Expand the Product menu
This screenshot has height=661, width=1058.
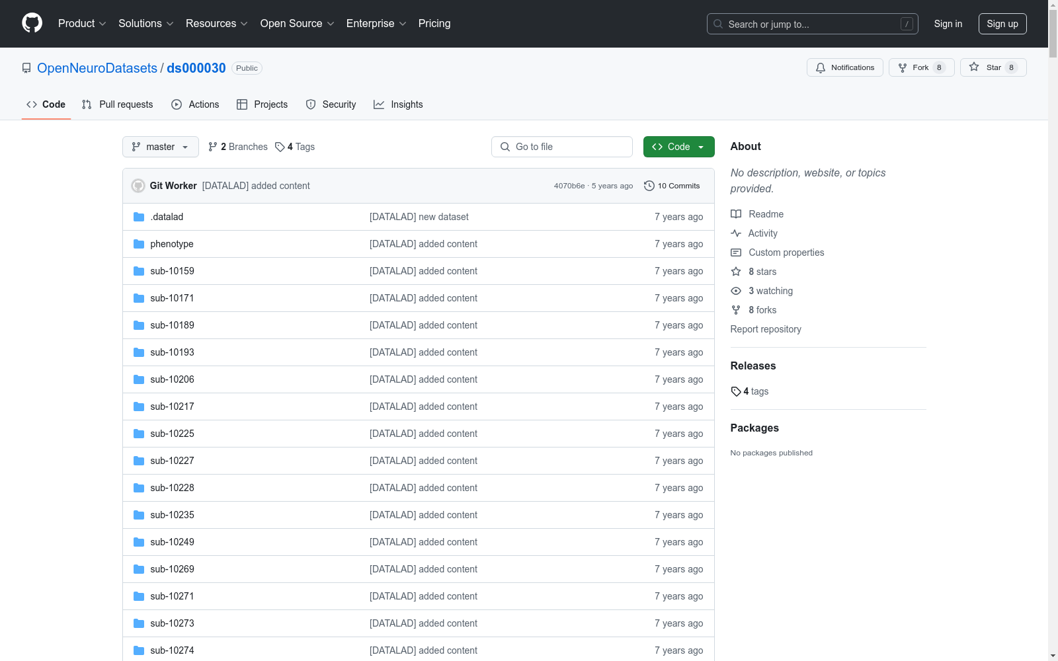(x=82, y=24)
